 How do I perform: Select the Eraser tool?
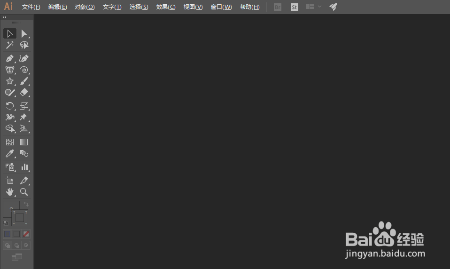[x=24, y=92]
